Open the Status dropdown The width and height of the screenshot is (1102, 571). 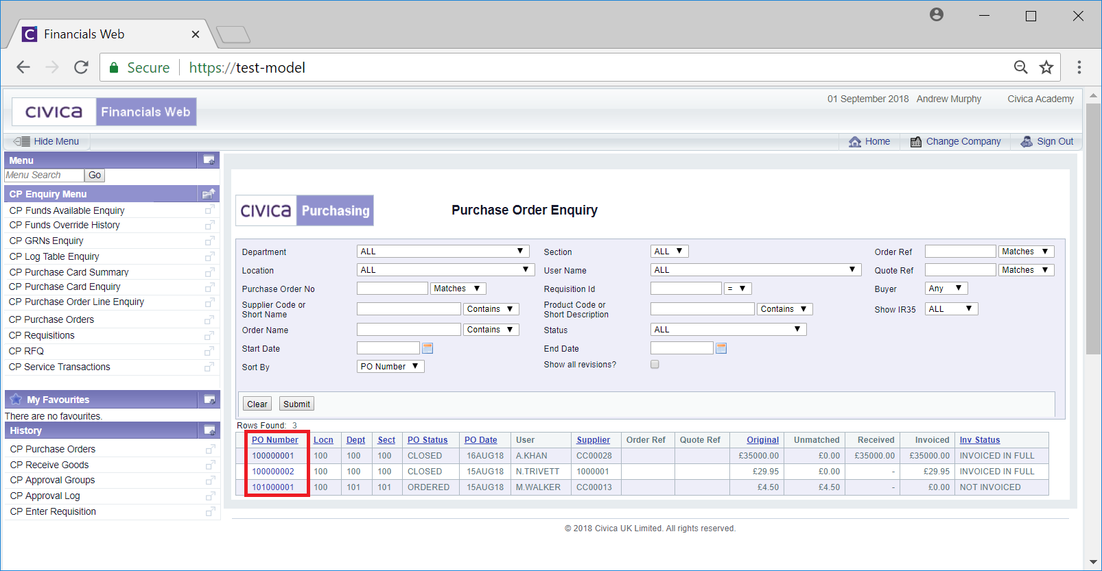728,330
